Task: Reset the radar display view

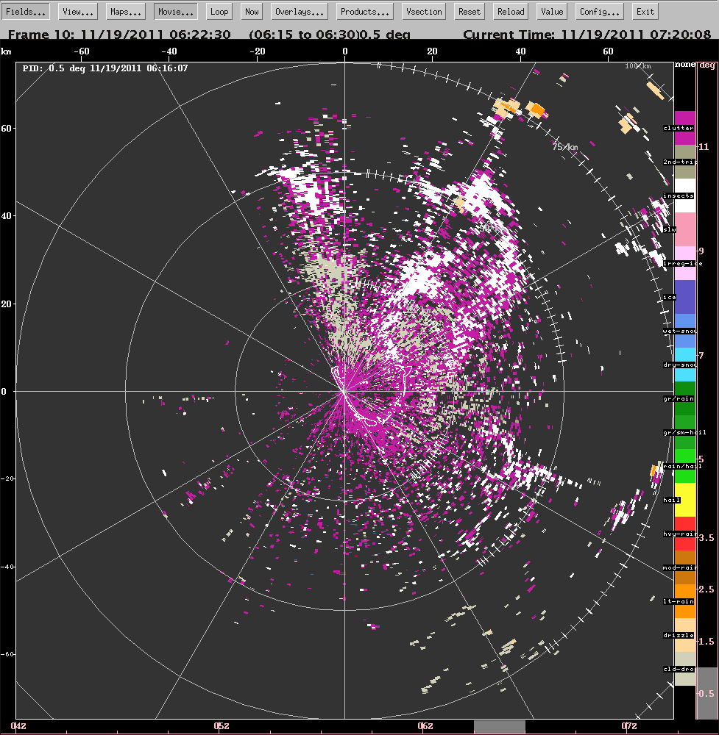Action: click(469, 11)
